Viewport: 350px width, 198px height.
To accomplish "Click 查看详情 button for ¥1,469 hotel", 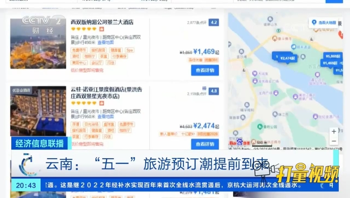I will click(x=205, y=70).
